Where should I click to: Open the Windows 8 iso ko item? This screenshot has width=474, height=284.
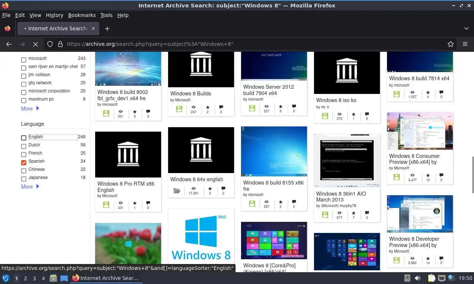tap(336, 100)
